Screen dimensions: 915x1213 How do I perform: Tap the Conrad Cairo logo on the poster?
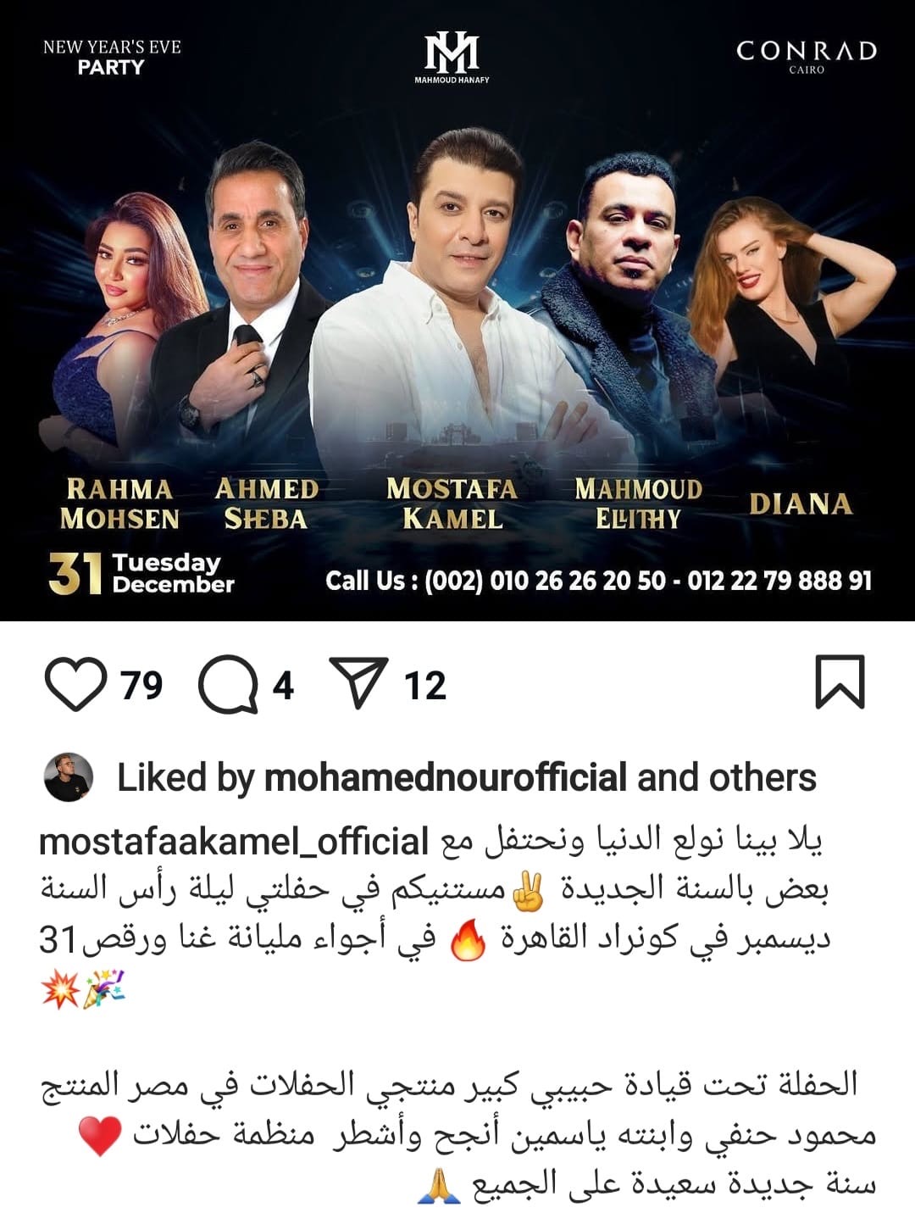click(x=807, y=56)
